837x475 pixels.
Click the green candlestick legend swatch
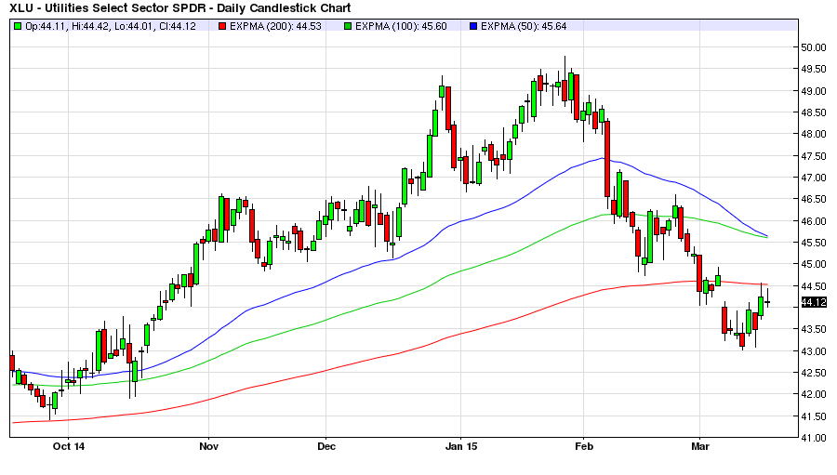(18, 26)
